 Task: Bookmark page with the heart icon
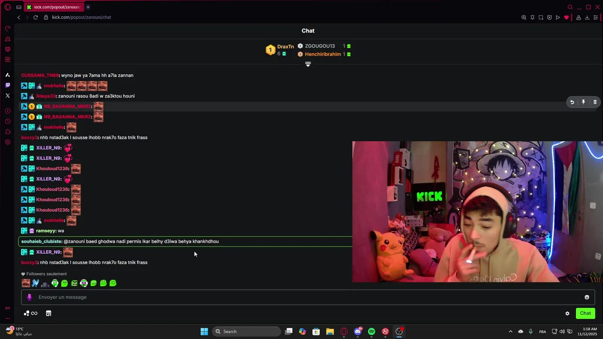566,17
